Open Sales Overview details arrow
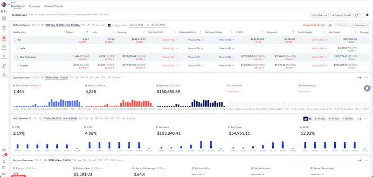This screenshot has width=373, height=177. point(359,78)
